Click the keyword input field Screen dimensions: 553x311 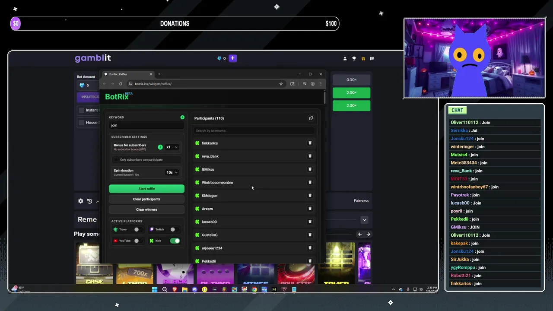[x=146, y=125]
